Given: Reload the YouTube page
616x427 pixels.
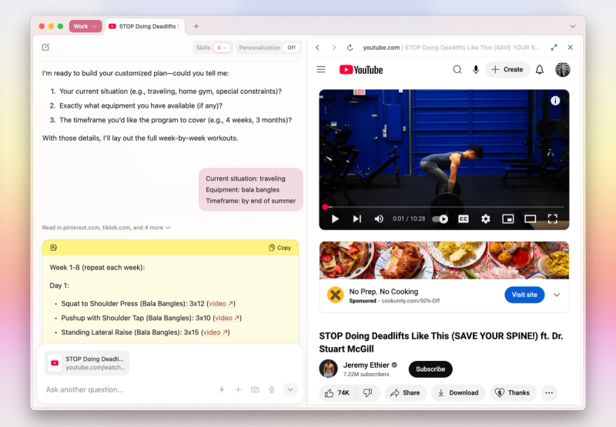Looking at the screenshot, I should (350, 48).
